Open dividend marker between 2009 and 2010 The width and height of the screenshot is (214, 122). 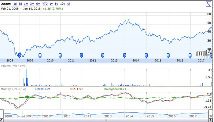(40, 55)
